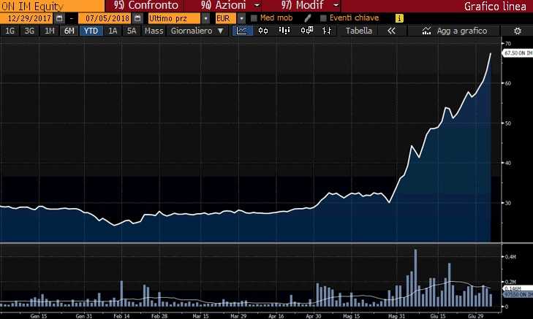
Task: Click Agg a grafico button
Action: (x=454, y=31)
